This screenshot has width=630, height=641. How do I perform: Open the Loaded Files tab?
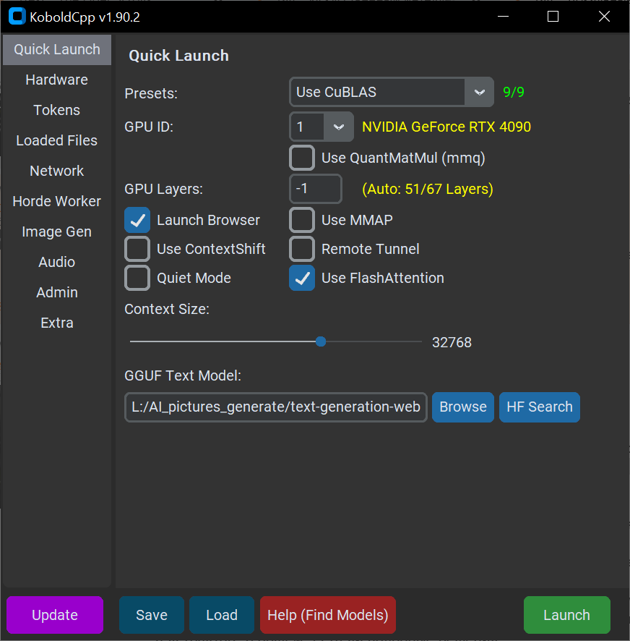(57, 140)
